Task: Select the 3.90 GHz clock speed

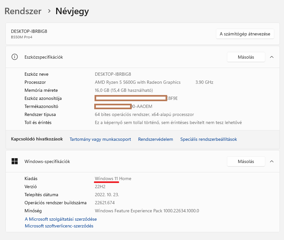Action: click(204, 82)
